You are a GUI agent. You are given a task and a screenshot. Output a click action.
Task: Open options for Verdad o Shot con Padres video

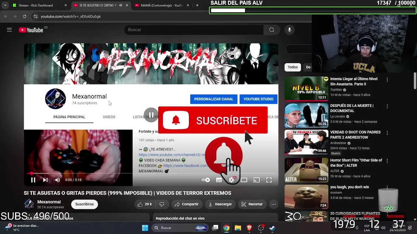[x=387, y=133]
